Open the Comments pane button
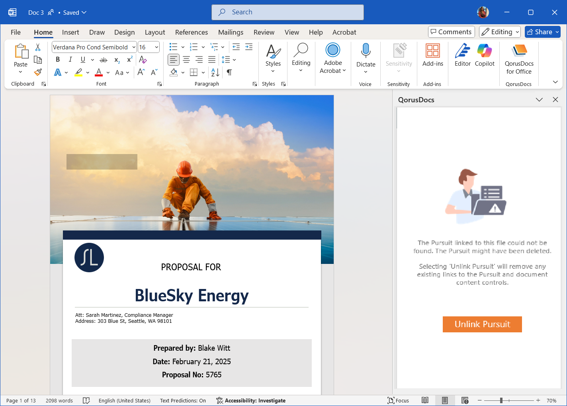 tap(451, 32)
